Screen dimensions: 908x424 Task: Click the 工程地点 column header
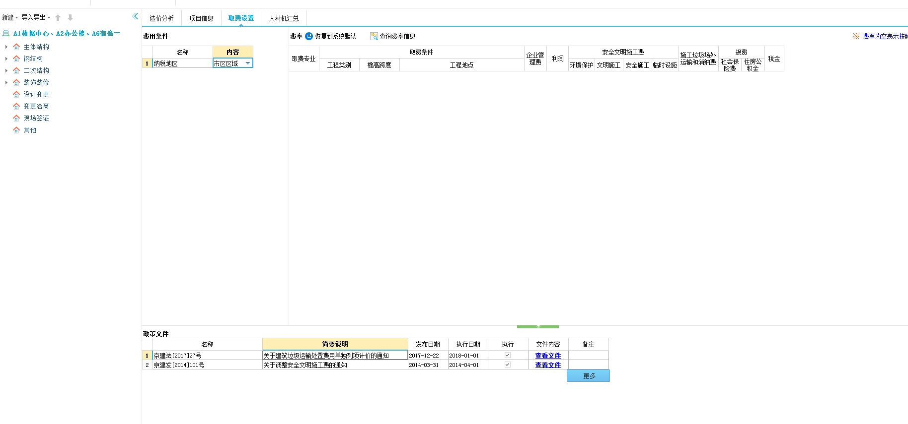(x=462, y=65)
